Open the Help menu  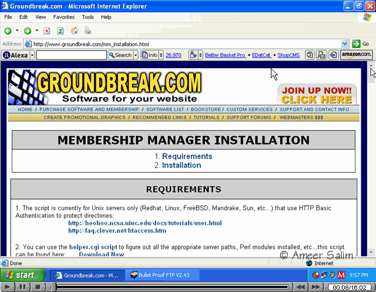(106, 17)
